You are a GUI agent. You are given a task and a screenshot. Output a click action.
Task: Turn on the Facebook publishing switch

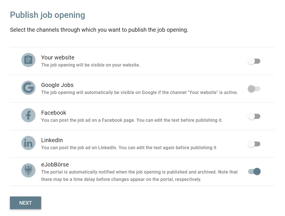[x=254, y=116]
